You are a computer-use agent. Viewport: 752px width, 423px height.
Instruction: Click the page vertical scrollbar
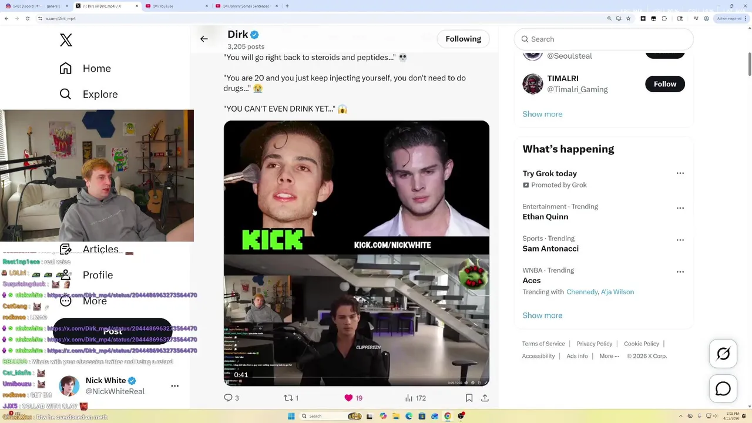point(749,63)
